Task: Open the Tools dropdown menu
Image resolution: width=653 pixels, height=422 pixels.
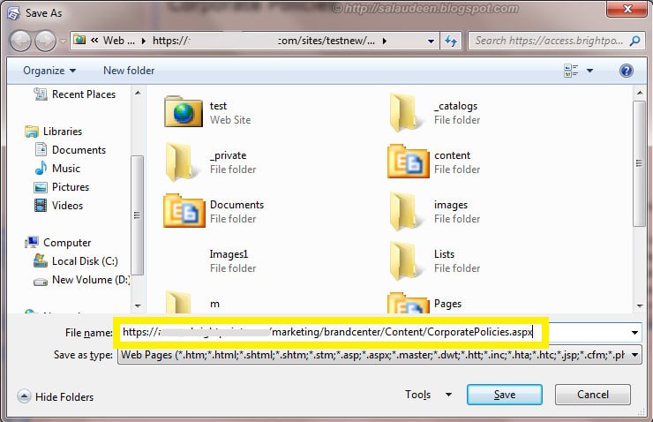Action: (x=429, y=395)
